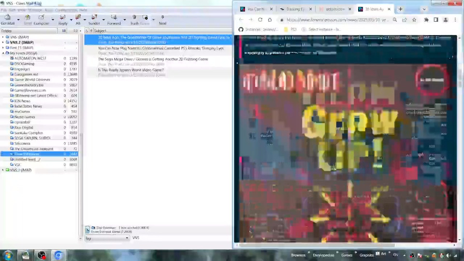This screenshot has height=261, width=464.
Task: Reload the page in Chrome
Action: [x=260, y=20]
